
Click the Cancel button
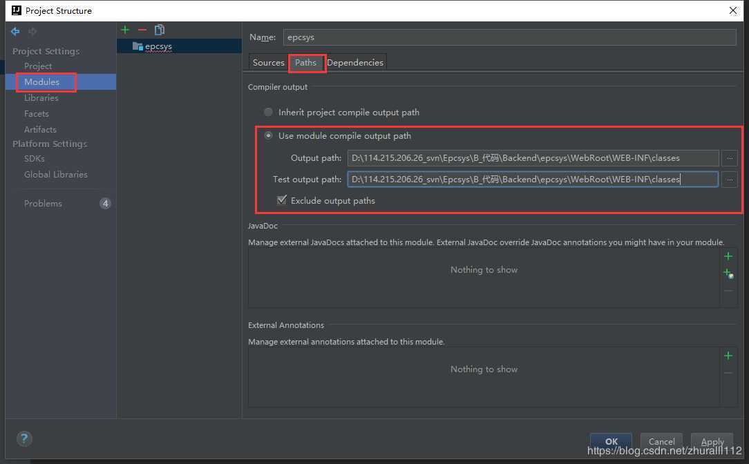click(661, 442)
